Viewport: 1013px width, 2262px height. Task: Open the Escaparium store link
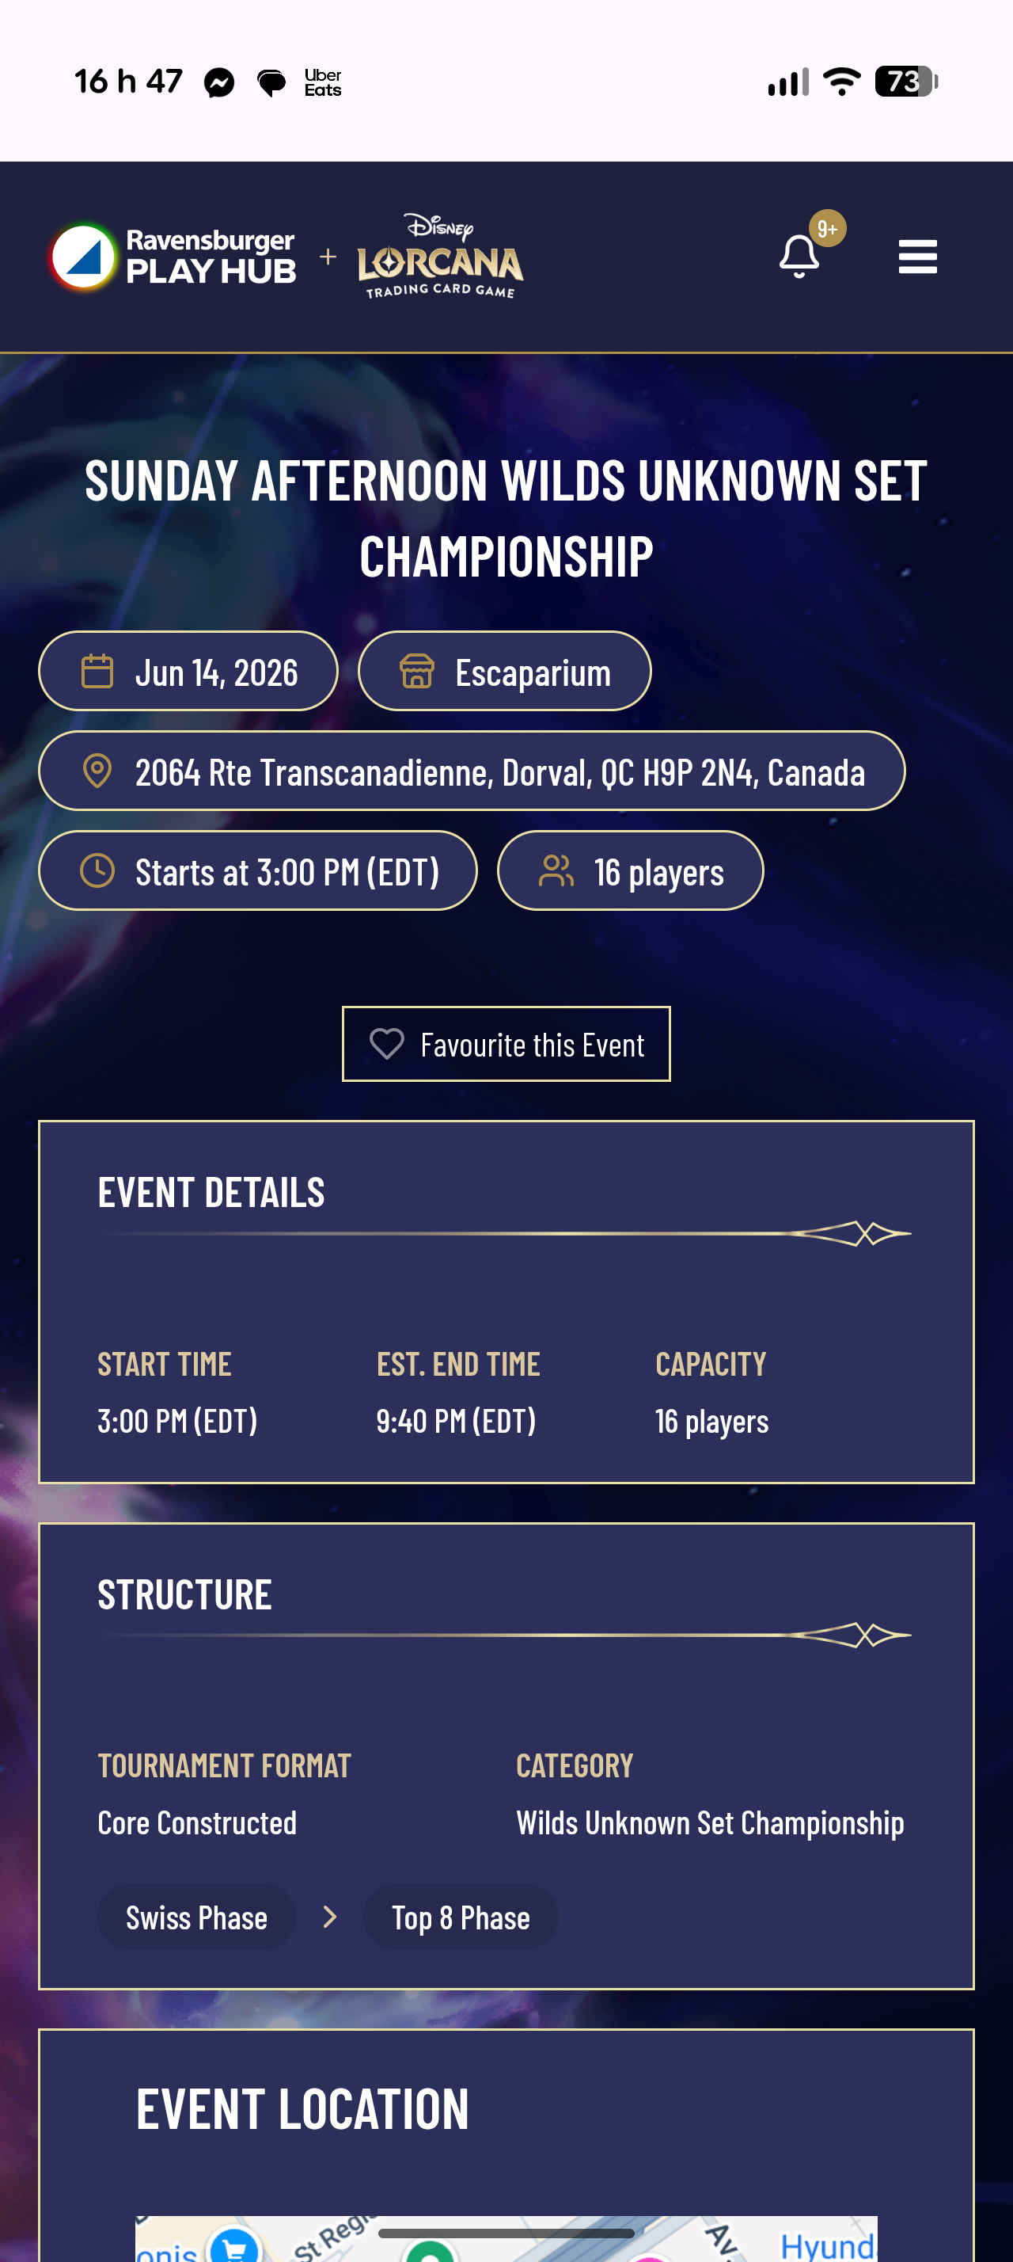[x=504, y=672]
